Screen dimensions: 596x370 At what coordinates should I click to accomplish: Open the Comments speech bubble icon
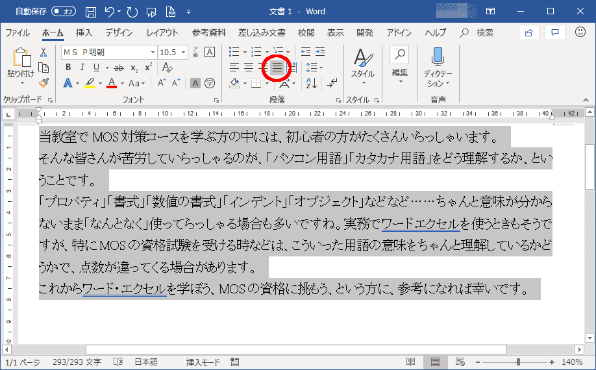[555, 32]
